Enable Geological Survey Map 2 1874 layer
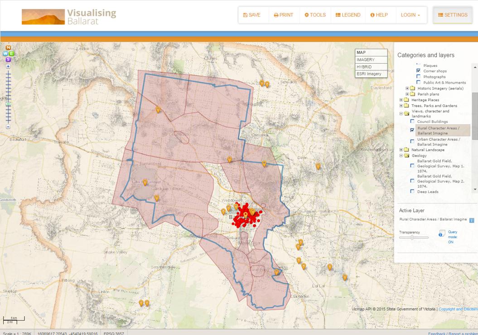 point(412,181)
